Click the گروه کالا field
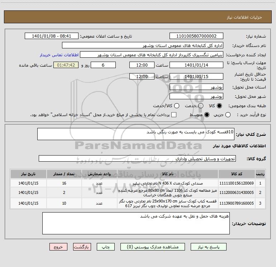276x267 pixels. 137,158
